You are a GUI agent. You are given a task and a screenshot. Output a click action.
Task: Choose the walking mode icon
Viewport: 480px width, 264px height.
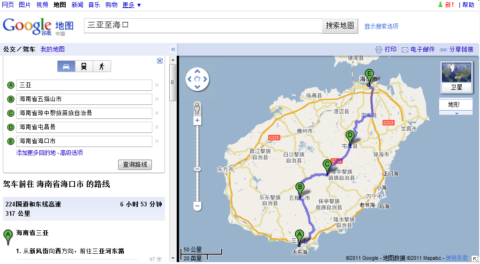pyautogui.click(x=102, y=66)
